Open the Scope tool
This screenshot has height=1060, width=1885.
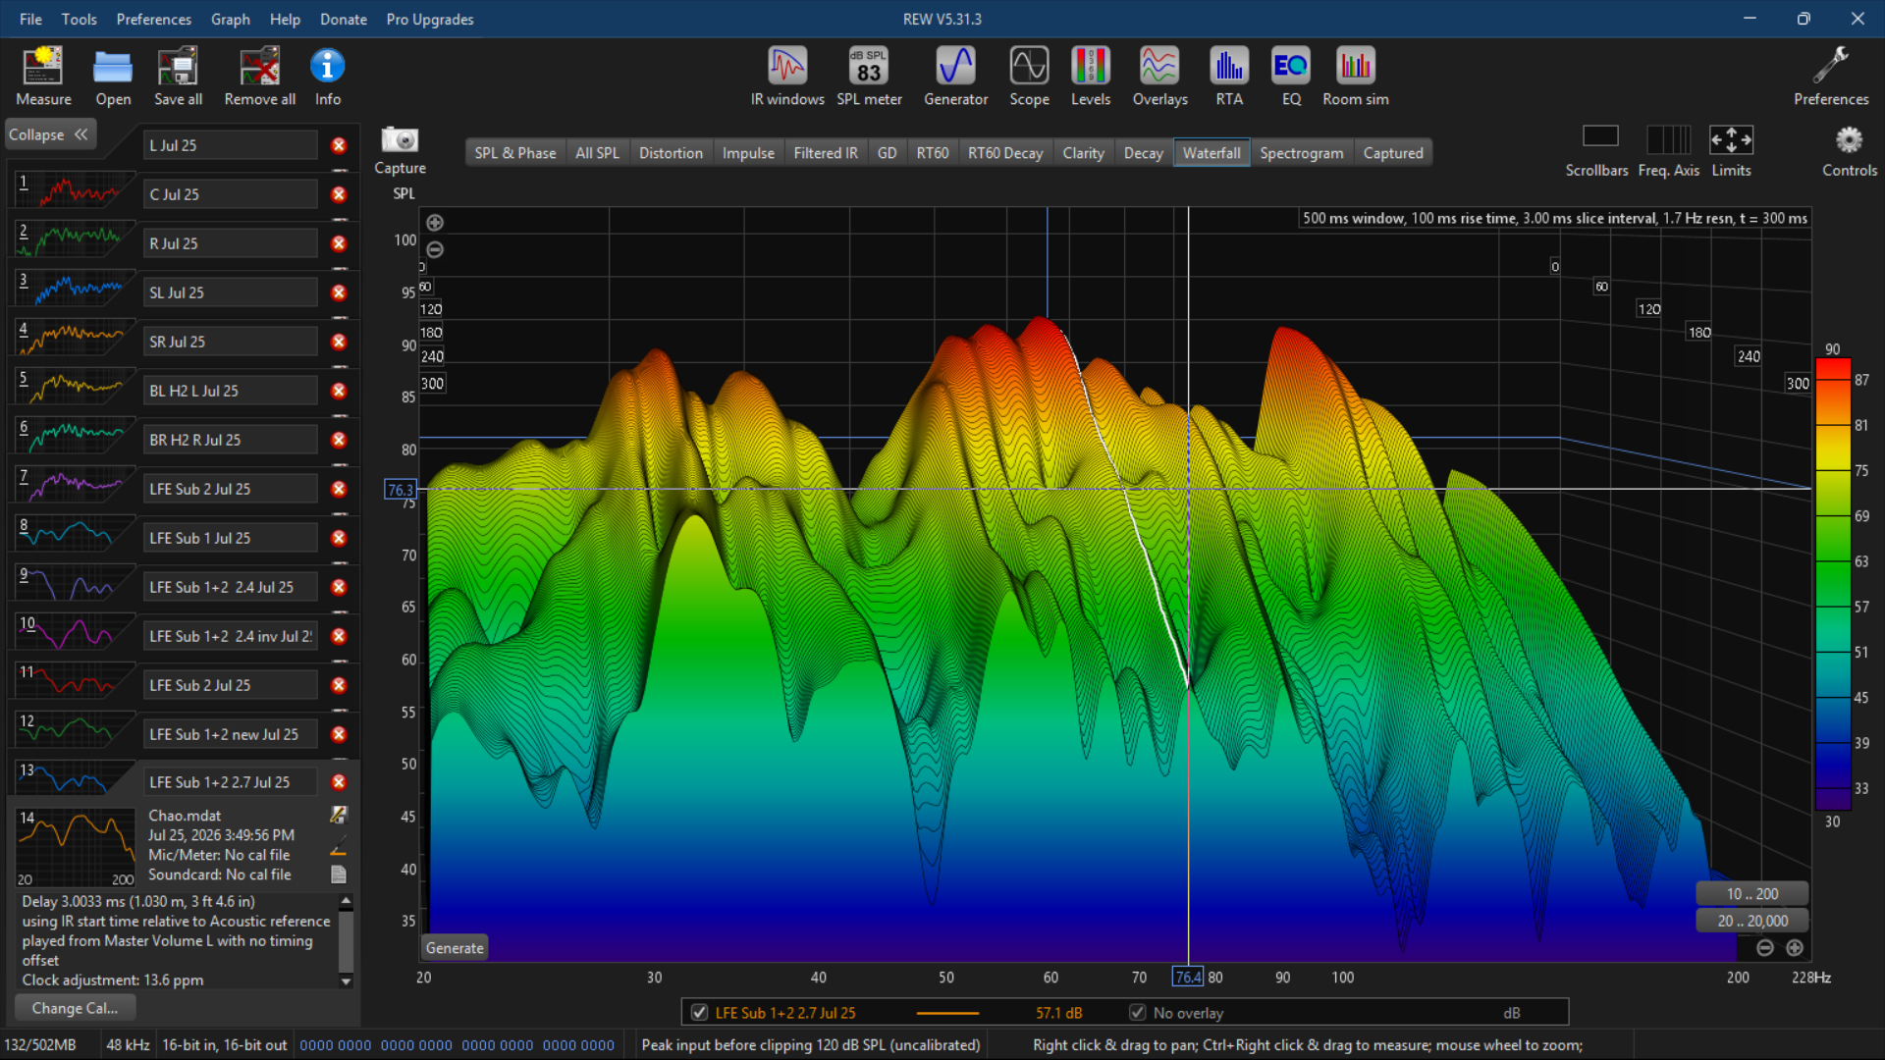[1029, 77]
